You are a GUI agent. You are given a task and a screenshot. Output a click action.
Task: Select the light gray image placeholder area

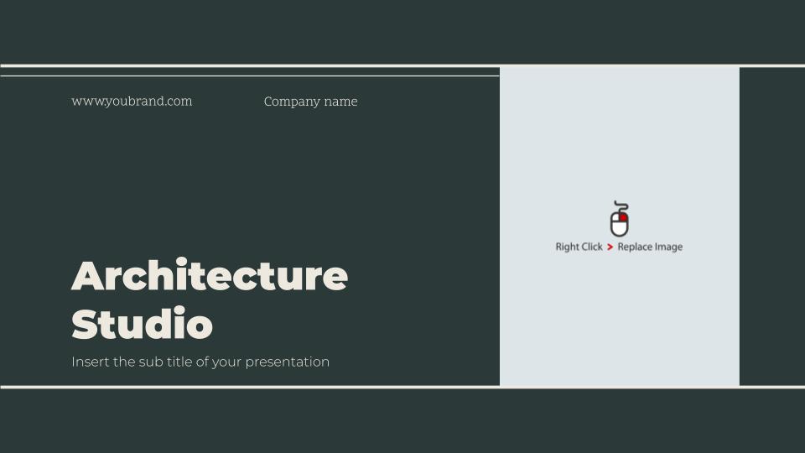[x=620, y=226]
